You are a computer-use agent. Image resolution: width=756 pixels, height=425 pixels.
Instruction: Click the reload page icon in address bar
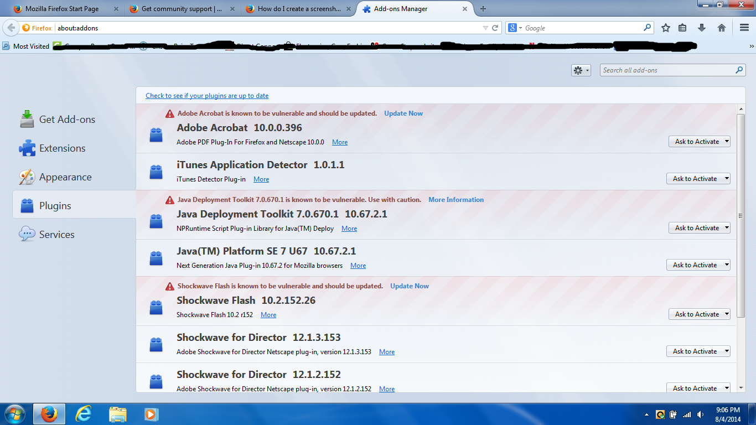(495, 28)
